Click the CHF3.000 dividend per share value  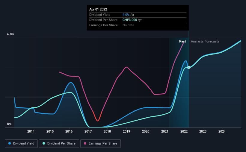click(x=130, y=20)
